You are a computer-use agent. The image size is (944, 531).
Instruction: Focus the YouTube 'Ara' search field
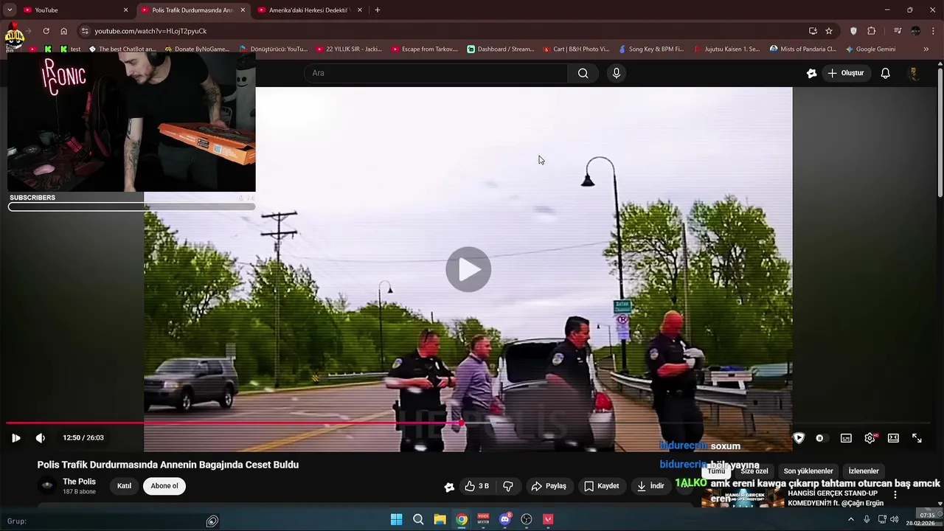(x=435, y=73)
